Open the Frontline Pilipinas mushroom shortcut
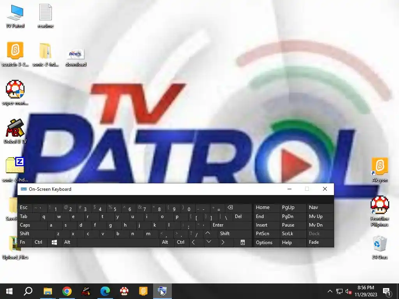Screen dimensions: 399x299 click(380, 211)
